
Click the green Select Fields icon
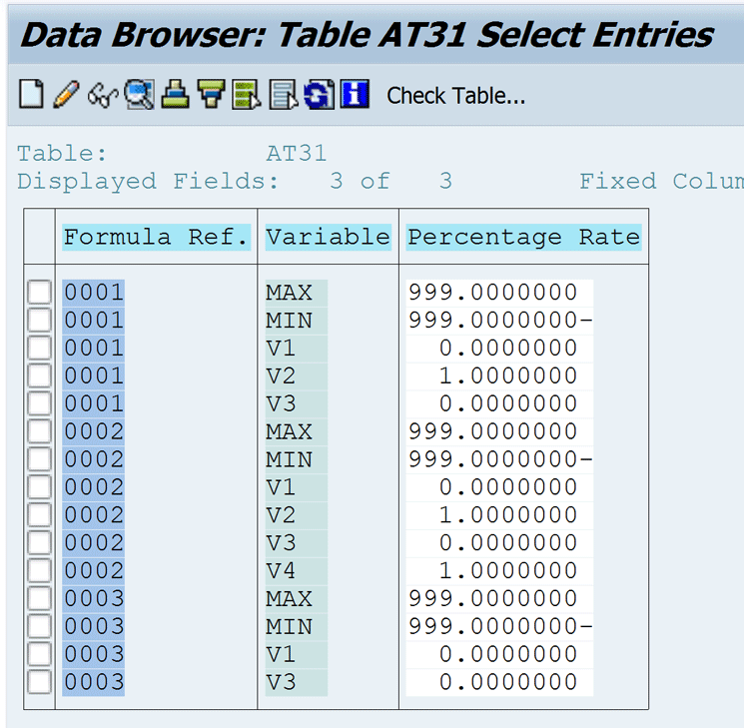point(247,94)
